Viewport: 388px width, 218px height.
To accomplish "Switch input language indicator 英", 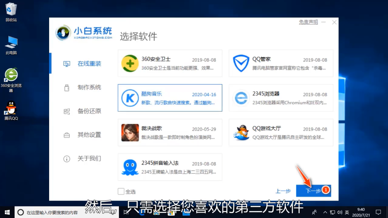I will (x=347, y=212).
